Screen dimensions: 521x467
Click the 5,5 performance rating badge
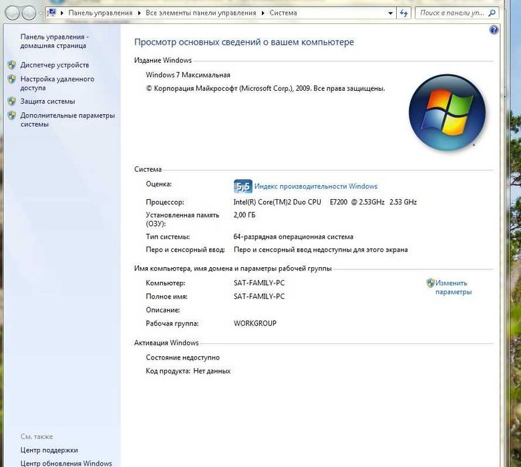click(x=243, y=186)
